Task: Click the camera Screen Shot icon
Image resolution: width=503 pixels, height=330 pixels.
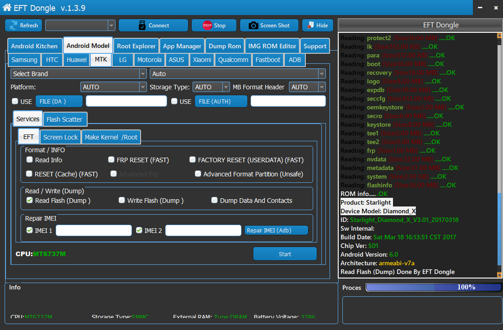Action: (x=253, y=26)
